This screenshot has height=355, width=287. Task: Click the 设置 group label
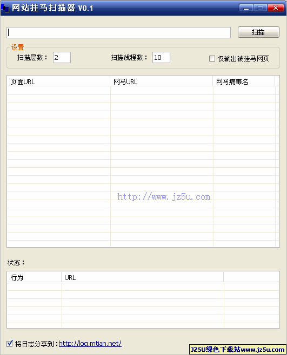pyautogui.click(x=17, y=47)
